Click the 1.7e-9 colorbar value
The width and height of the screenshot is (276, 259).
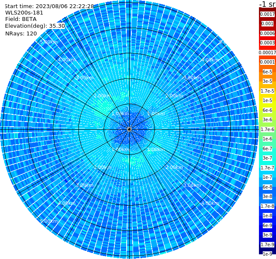click(267, 244)
